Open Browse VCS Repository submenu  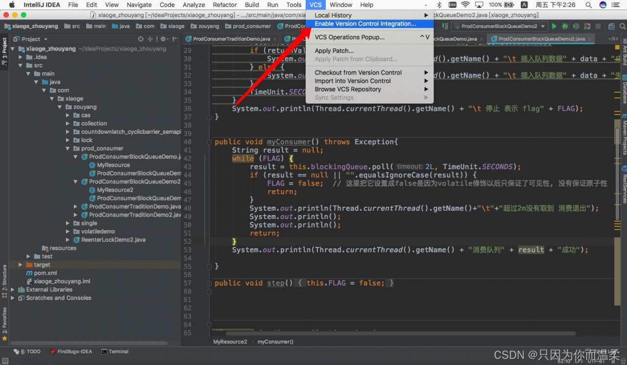coord(370,89)
